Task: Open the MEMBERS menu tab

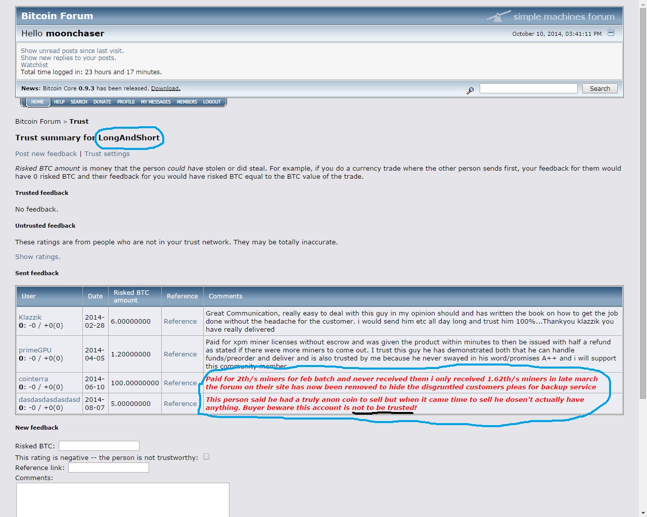Action: click(x=187, y=102)
